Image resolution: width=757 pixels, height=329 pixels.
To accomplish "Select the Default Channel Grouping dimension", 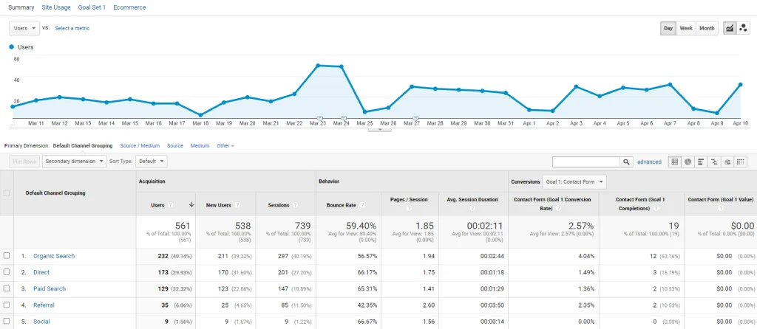I will (x=83, y=145).
